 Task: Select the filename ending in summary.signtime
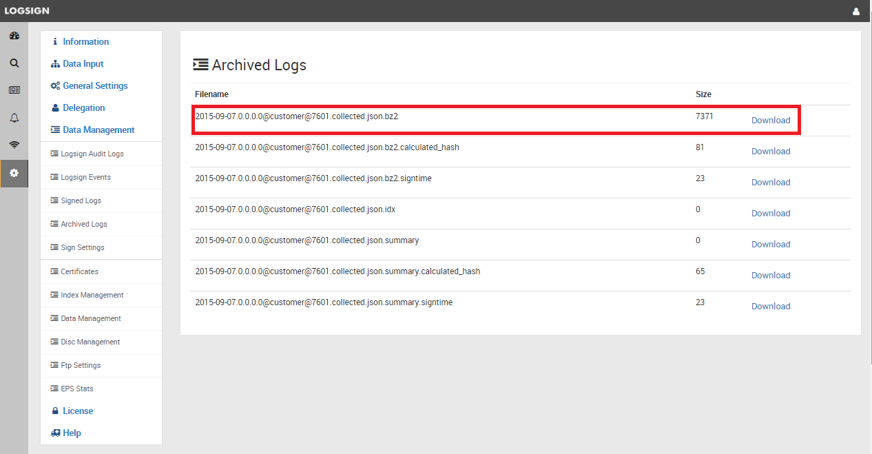click(324, 302)
